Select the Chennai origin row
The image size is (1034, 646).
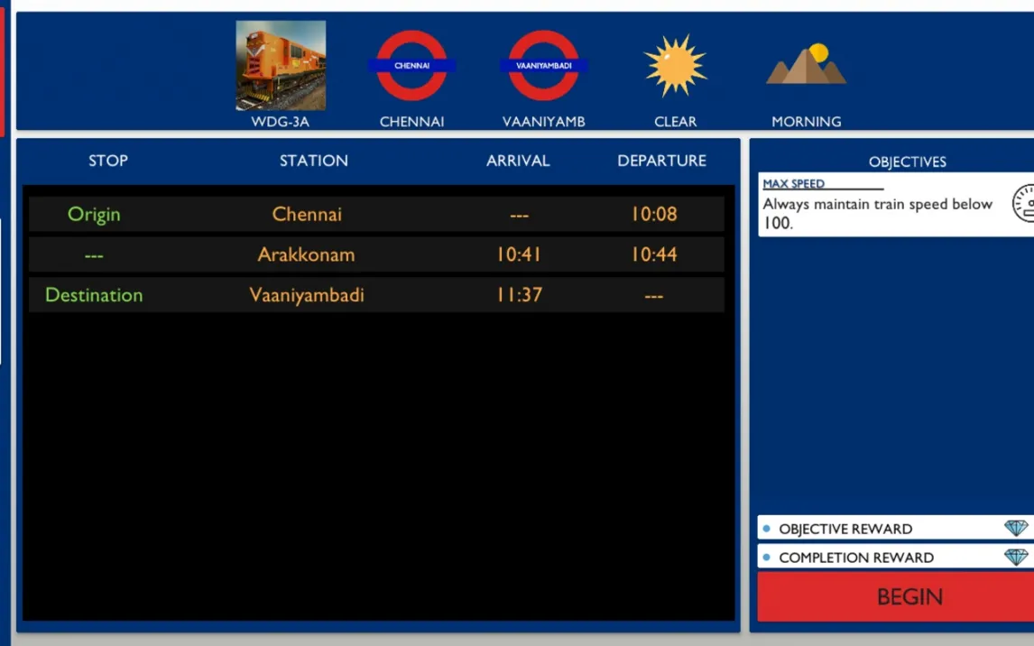pos(376,215)
